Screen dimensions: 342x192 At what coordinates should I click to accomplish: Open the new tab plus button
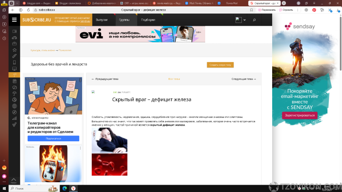(x=284, y=3)
